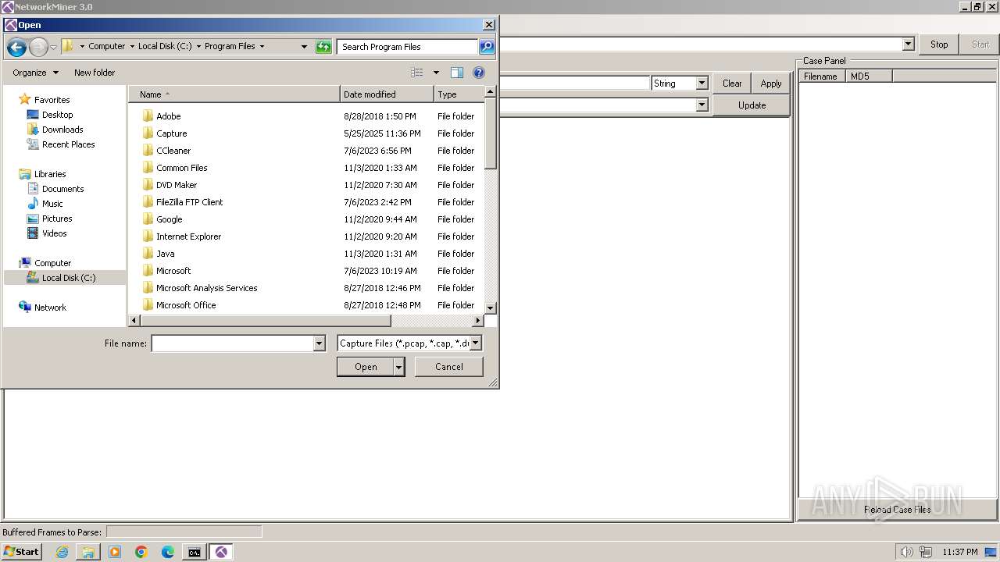Open Microsoft Edge from the taskbar

(168, 552)
